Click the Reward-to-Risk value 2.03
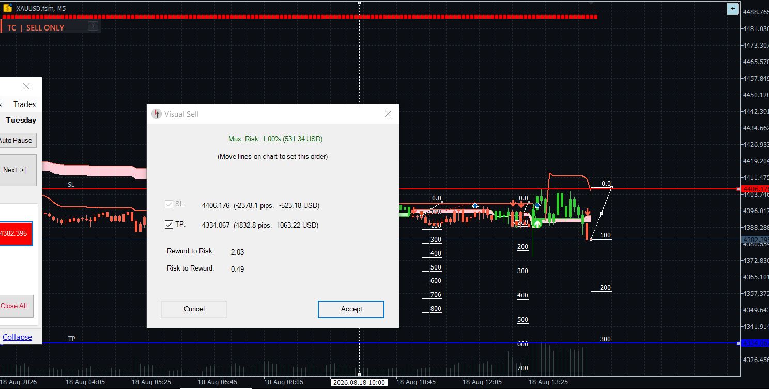Image resolution: width=769 pixels, height=389 pixels. [237, 252]
